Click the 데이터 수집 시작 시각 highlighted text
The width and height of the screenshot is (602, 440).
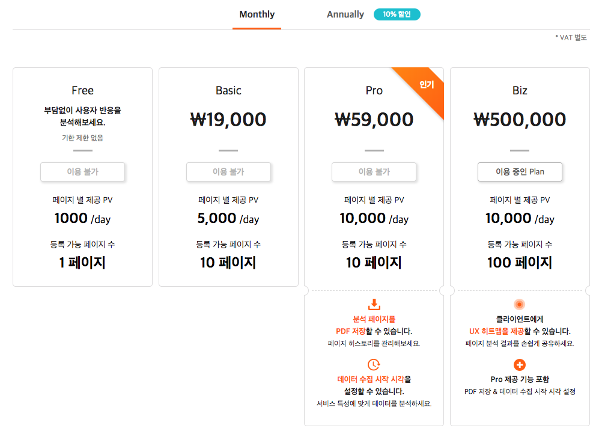pos(371,379)
